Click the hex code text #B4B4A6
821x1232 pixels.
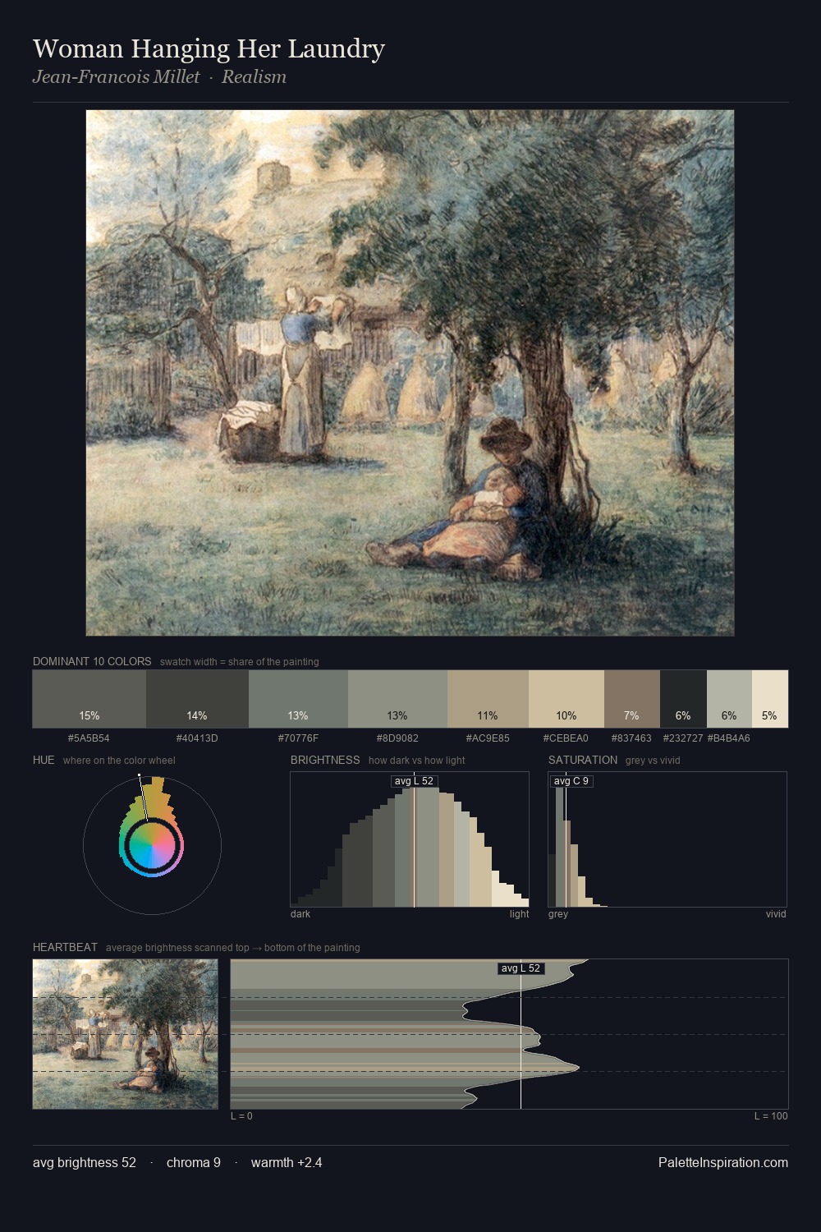pos(728,738)
